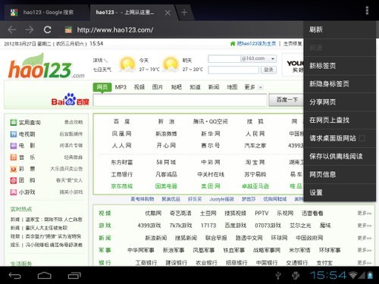This screenshot has width=379, height=284.
Task: Click the 登录 button
Action: click(268, 70)
